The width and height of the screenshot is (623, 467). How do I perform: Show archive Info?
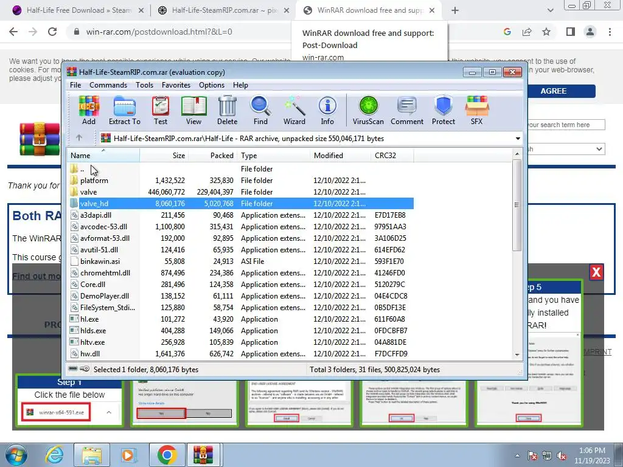[327, 111]
